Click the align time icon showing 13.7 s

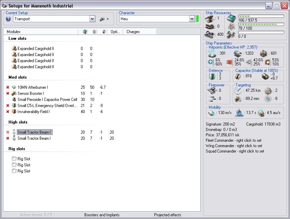coord(239,113)
